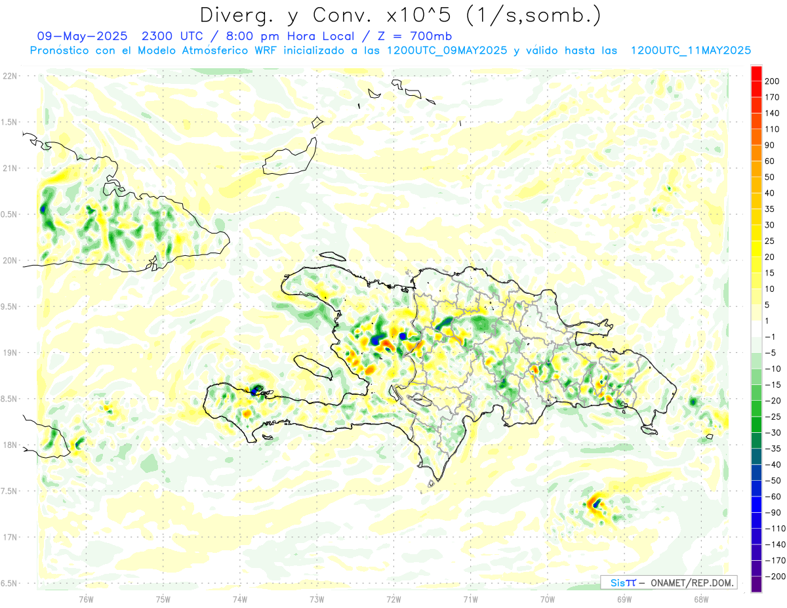Click the positive colorbar value 40
This screenshot has width=787, height=608.
[771, 193]
